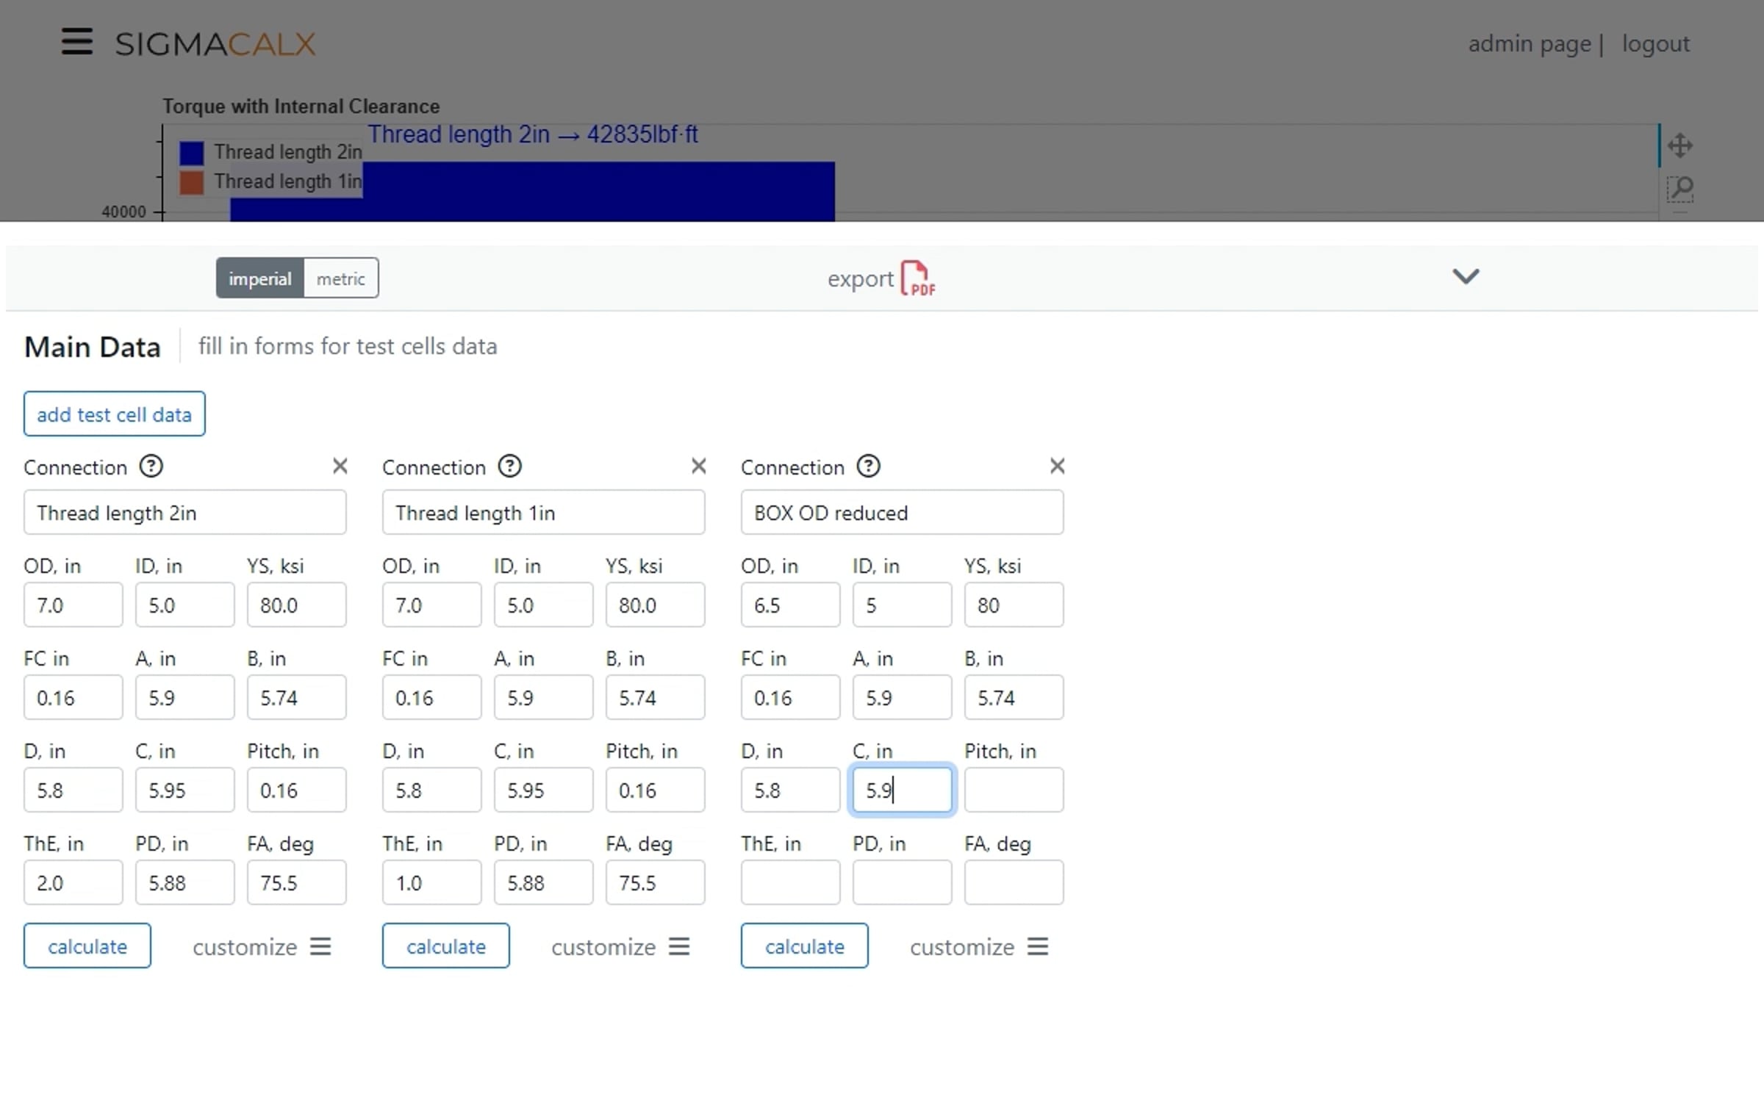Click the export PDF icon
Image resolution: width=1764 pixels, height=1102 pixels.
tap(918, 278)
